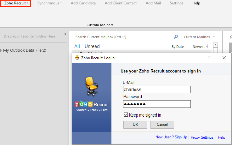Close the Zoho Recruit Log In dialog
Screen dimensions: 232x145
click(224, 58)
